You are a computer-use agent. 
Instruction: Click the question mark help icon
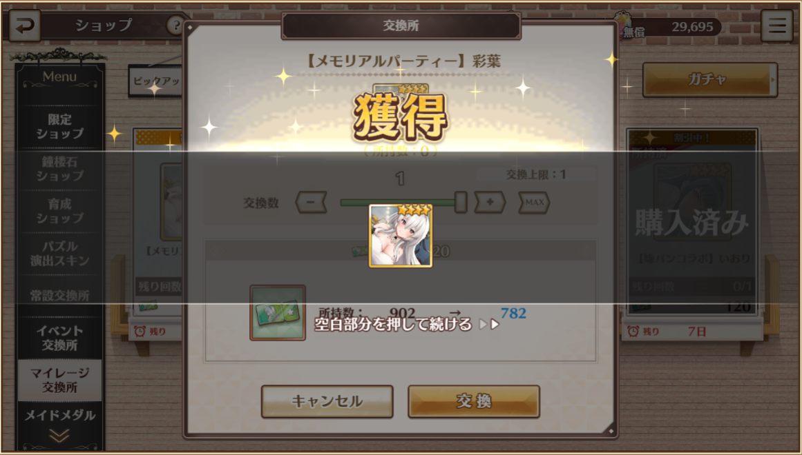[175, 25]
